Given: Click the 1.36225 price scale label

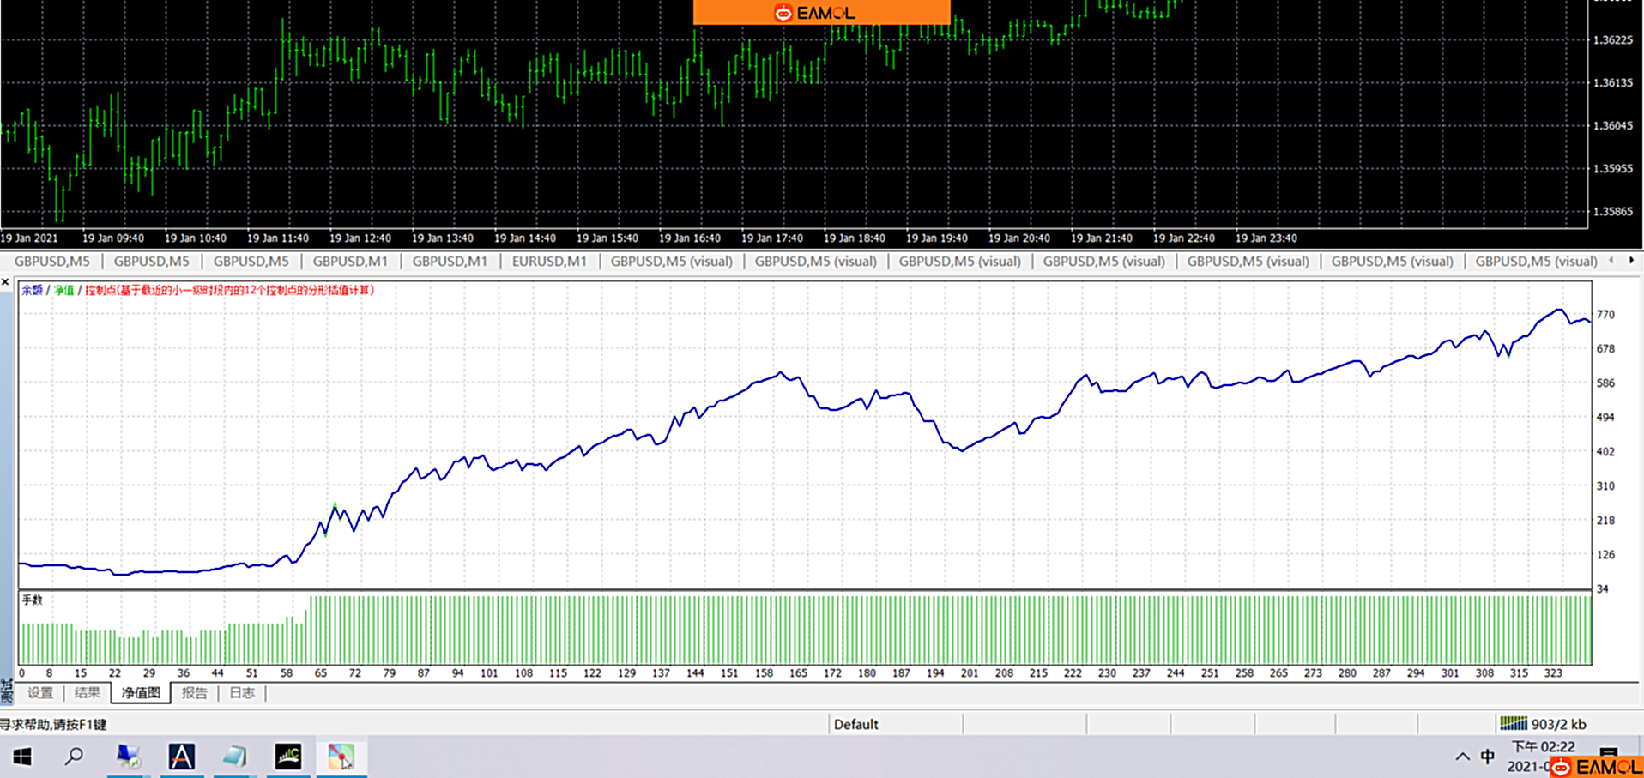Looking at the screenshot, I should tap(1612, 40).
